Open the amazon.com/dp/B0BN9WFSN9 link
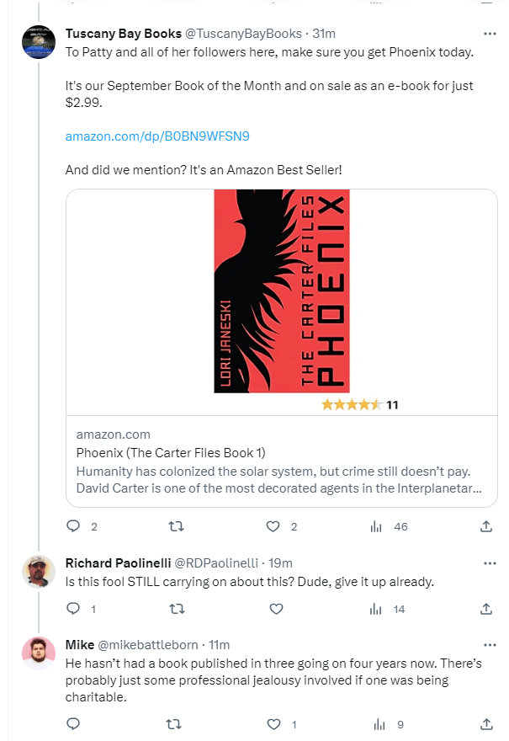509x741 pixels. click(x=157, y=136)
